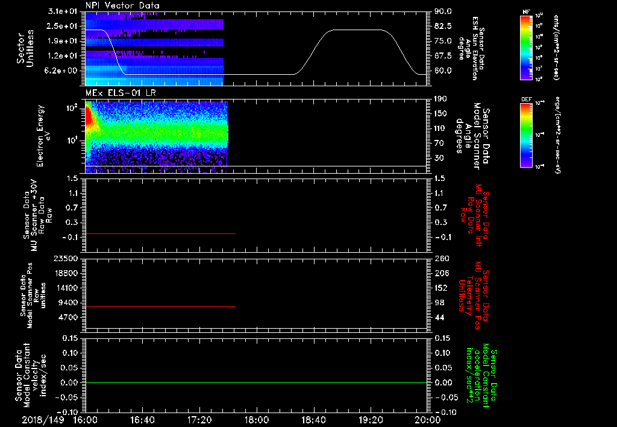
Task: Click the 18:40 time tick label
Action: click(x=313, y=420)
